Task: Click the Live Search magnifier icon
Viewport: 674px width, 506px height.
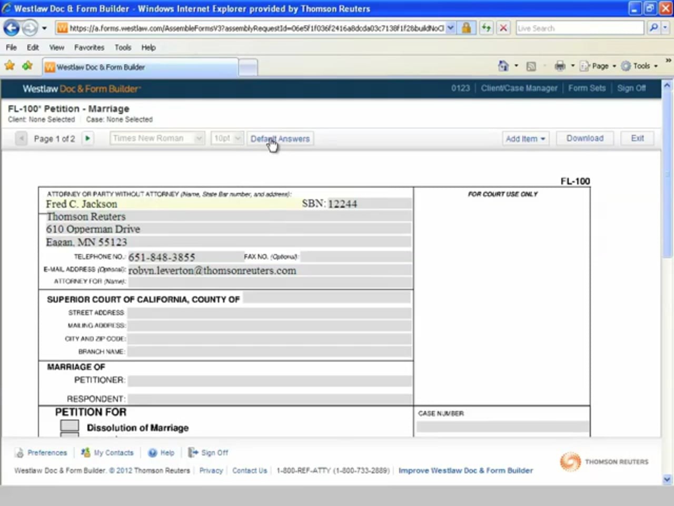Action: (x=653, y=28)
